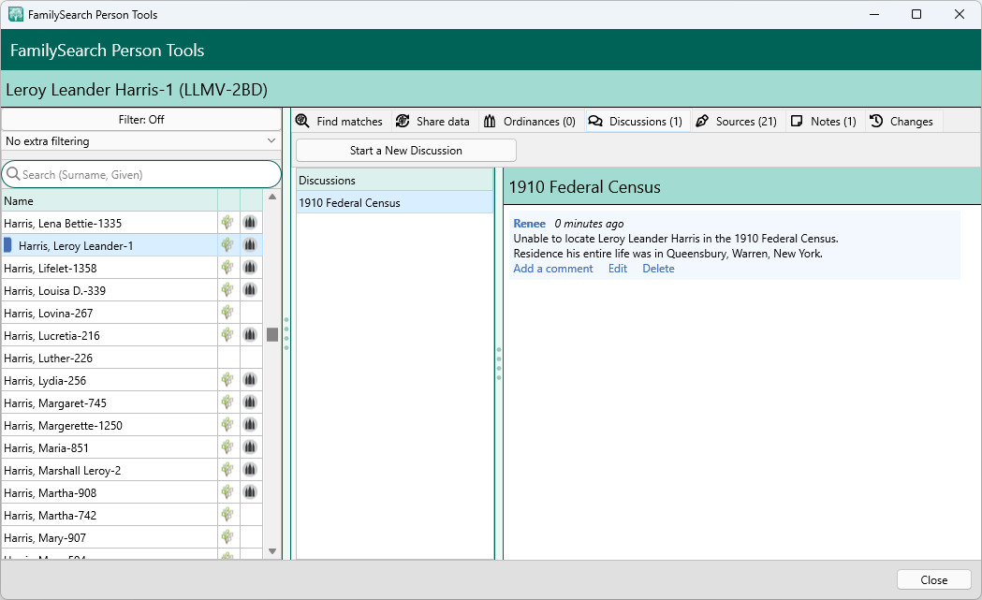Image resolution: width=982 pixels, height=600 pixels.
Task: Click FamilySearch tree icon for Maria-851
Action: [x=227, y=447]
